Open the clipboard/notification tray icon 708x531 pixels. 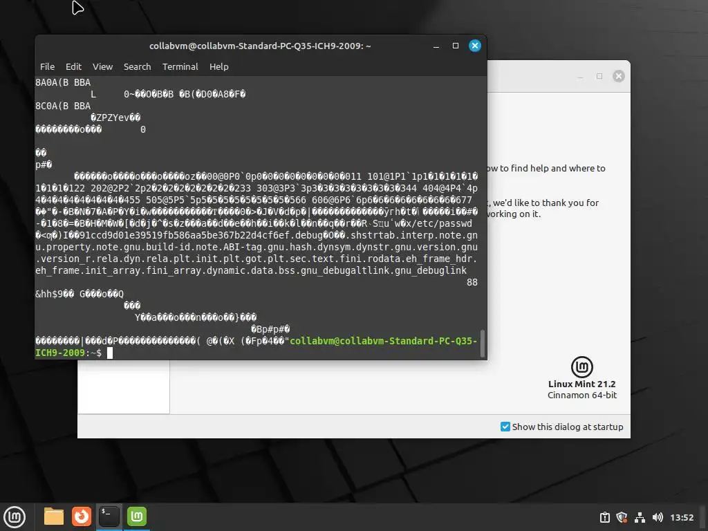(604, 517)
